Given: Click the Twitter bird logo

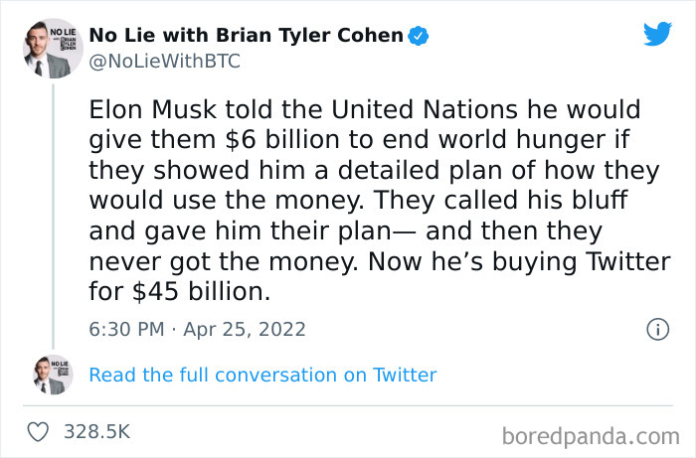Looking at the screenshot, I should [x=657, y=35].
